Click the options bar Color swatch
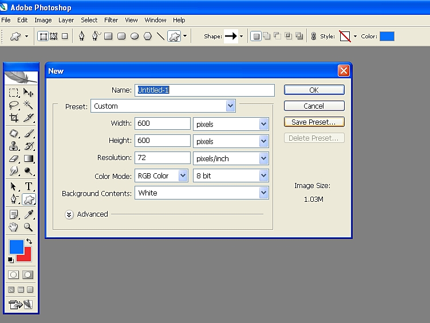Screen dimensions: 430x323 [386, 36]
